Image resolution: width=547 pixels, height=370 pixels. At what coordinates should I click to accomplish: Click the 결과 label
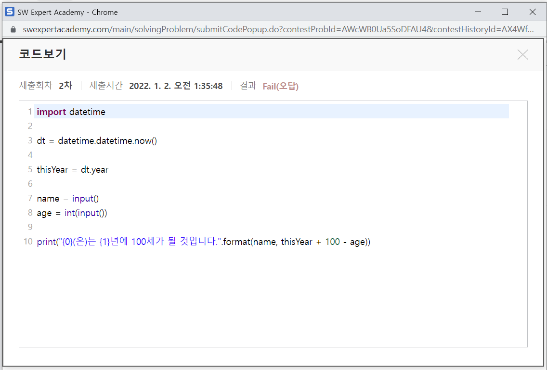pos(248,86)
